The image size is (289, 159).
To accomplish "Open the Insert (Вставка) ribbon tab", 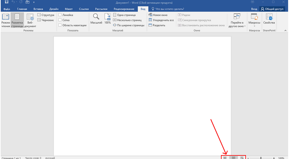I will [38, 9].
